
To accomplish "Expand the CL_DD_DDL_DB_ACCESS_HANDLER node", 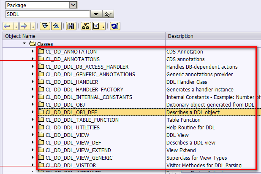I will [33, 67].
